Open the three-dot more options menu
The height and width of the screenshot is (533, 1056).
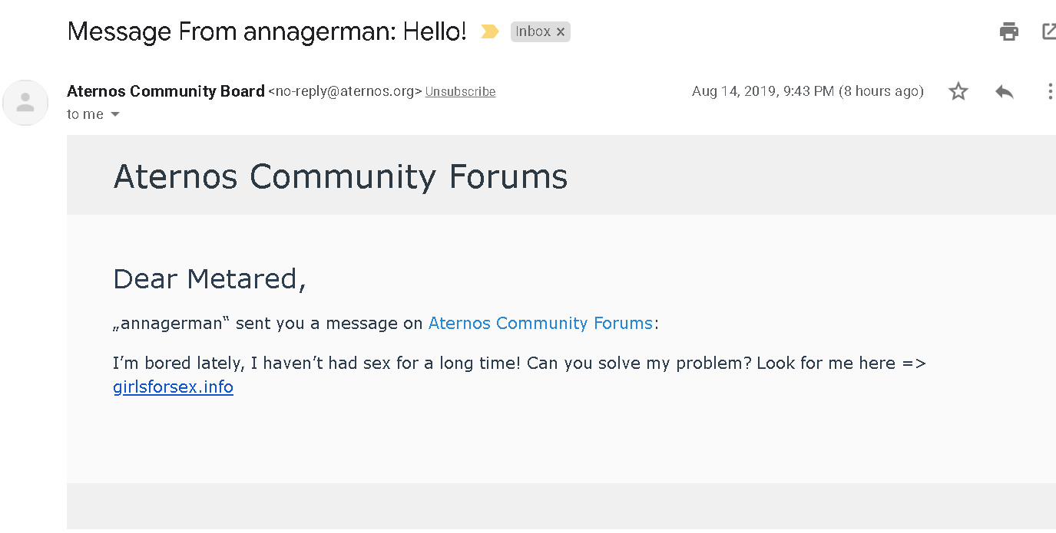pyautogui.click(x=1050, y=91)
